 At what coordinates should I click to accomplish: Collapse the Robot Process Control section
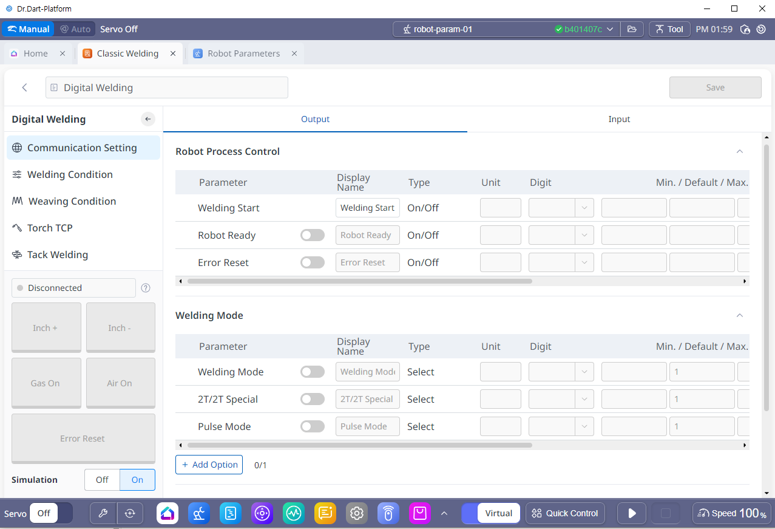pos(739,151)
